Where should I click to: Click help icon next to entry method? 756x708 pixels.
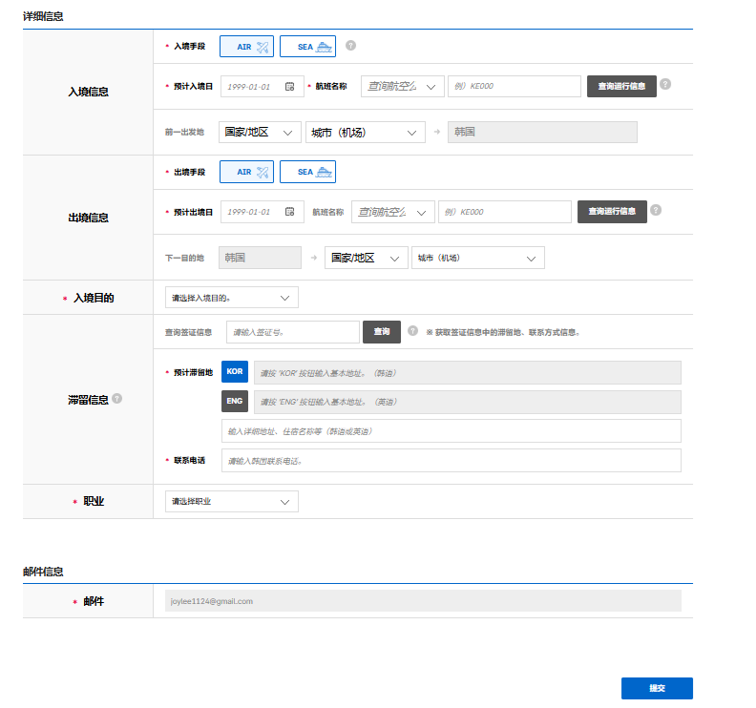350,46
